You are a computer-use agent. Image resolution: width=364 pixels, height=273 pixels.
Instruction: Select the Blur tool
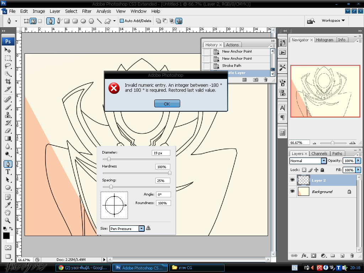pyautogui.click(x=8, y=146)
